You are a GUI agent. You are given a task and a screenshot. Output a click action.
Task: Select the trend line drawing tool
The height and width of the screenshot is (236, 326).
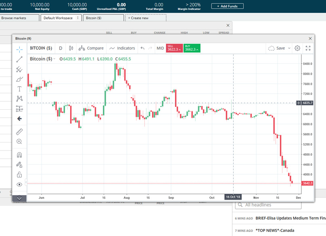pos(19,60)
